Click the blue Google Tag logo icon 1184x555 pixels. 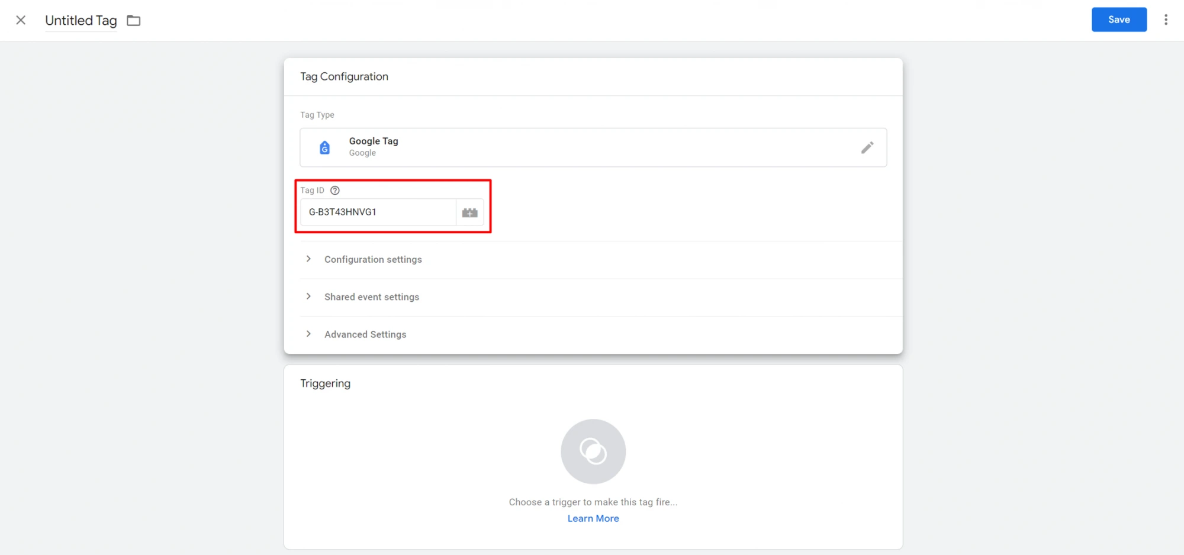[x=324, y=147]
